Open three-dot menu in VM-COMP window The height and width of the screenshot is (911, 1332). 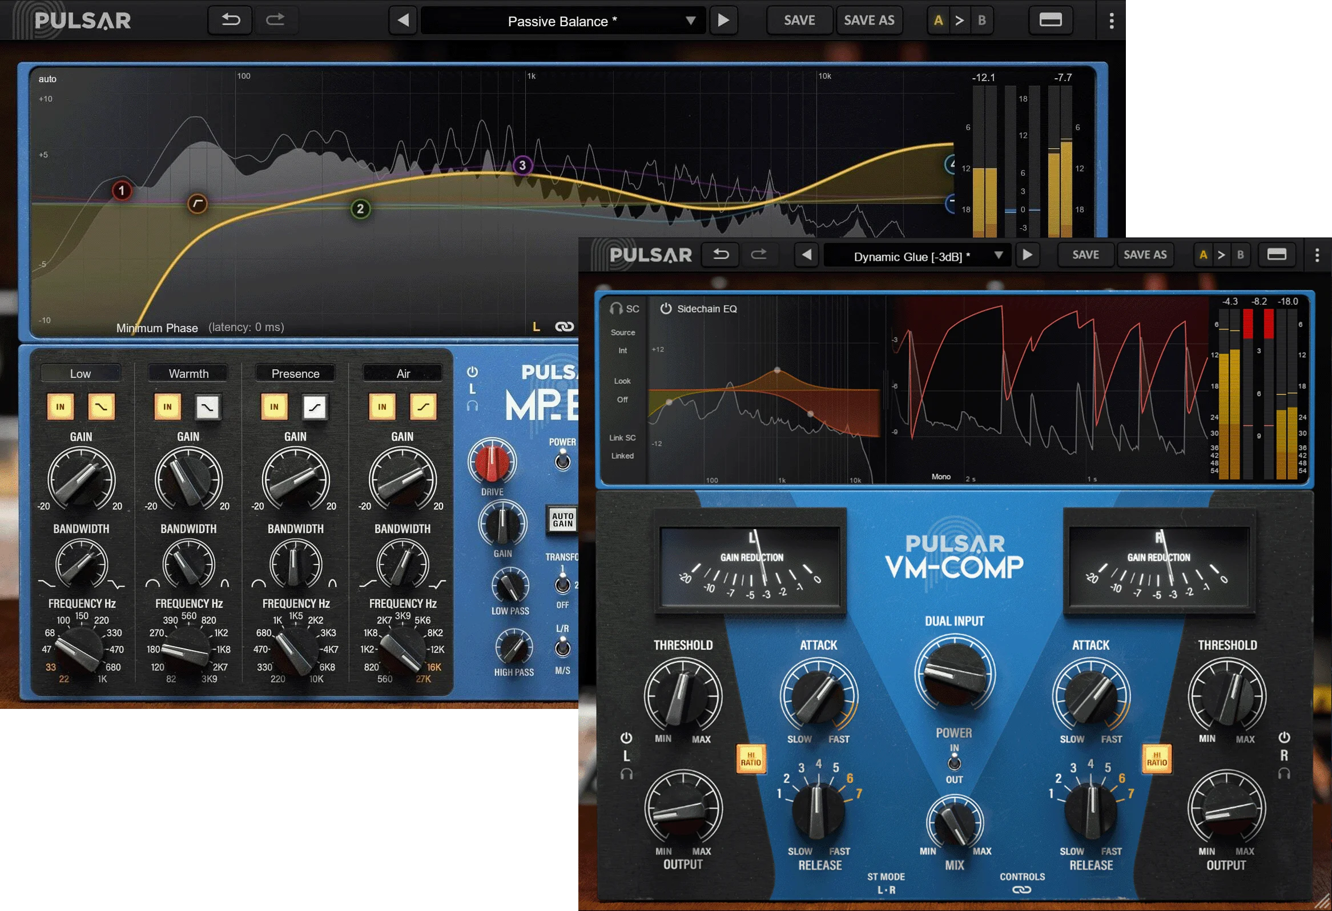[x=1317, y=255]
